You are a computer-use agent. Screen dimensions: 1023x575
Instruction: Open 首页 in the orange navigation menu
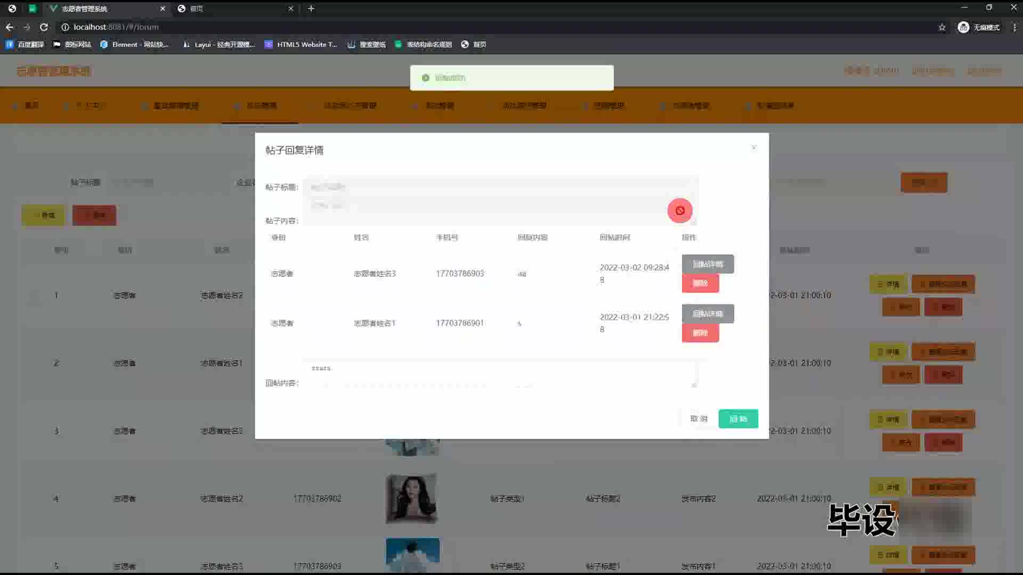(27, 105)
